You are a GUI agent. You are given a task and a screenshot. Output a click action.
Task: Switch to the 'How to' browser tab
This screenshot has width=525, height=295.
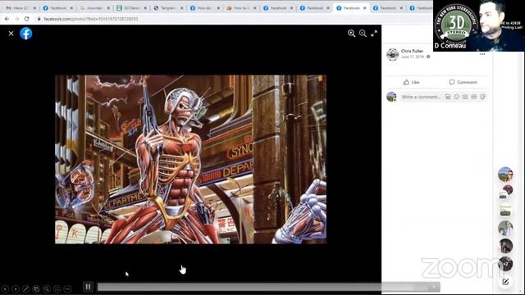tap(241, 7)
